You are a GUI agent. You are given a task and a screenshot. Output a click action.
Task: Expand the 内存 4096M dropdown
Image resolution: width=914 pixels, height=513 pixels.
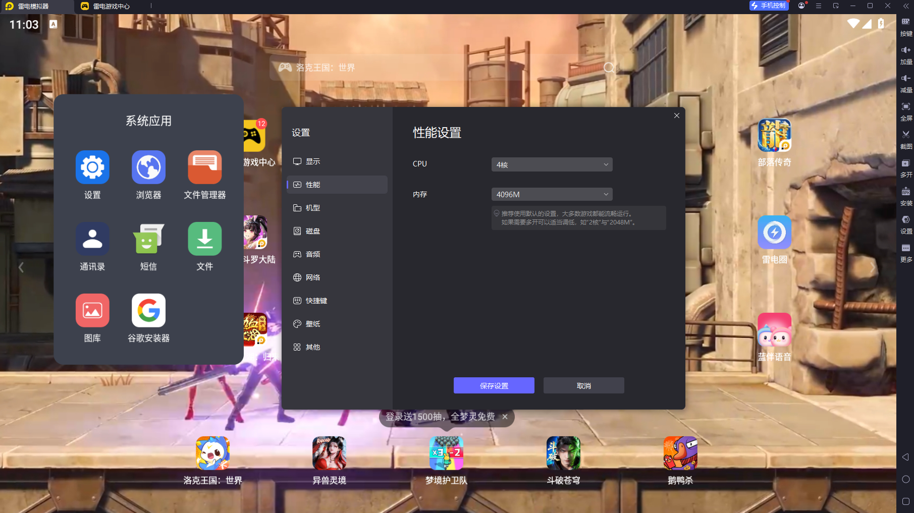pos(552,194)
